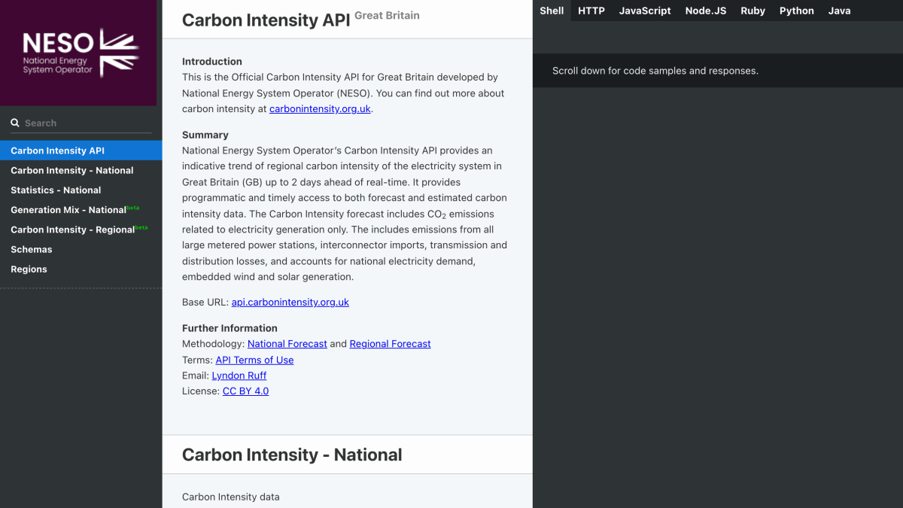903x508 pixels.
Task: Switch to the JavaScript code tab
Action: 645,11
